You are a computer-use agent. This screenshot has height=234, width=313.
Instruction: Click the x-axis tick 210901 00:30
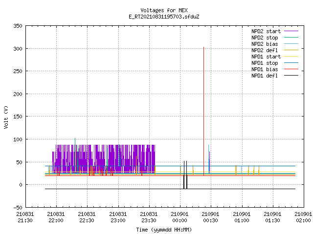(x=211, y=217)
